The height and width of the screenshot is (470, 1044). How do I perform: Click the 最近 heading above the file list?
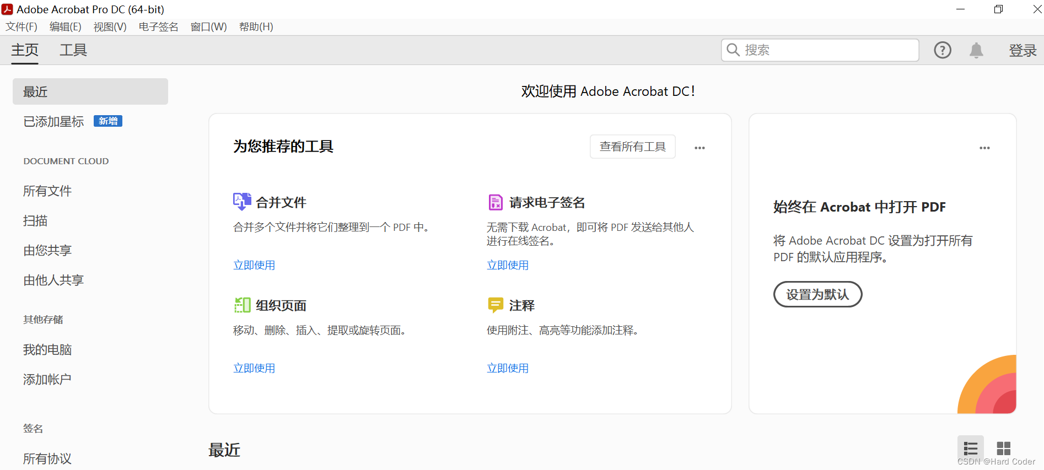point(224,450)
